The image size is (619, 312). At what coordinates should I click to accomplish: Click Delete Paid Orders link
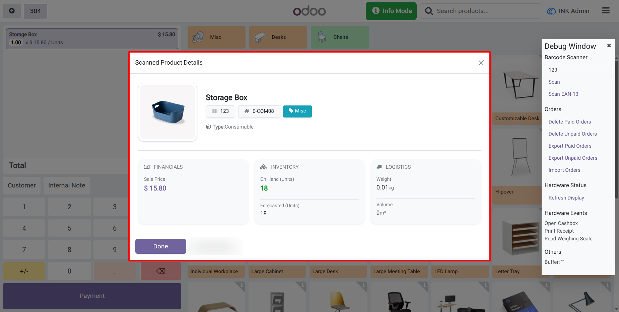(x=570, y=122)
